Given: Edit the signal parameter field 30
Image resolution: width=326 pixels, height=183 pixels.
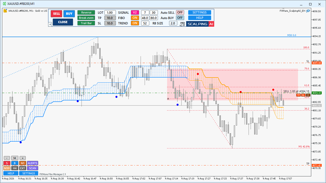Looking at the screenshot, I should [154, 12].
